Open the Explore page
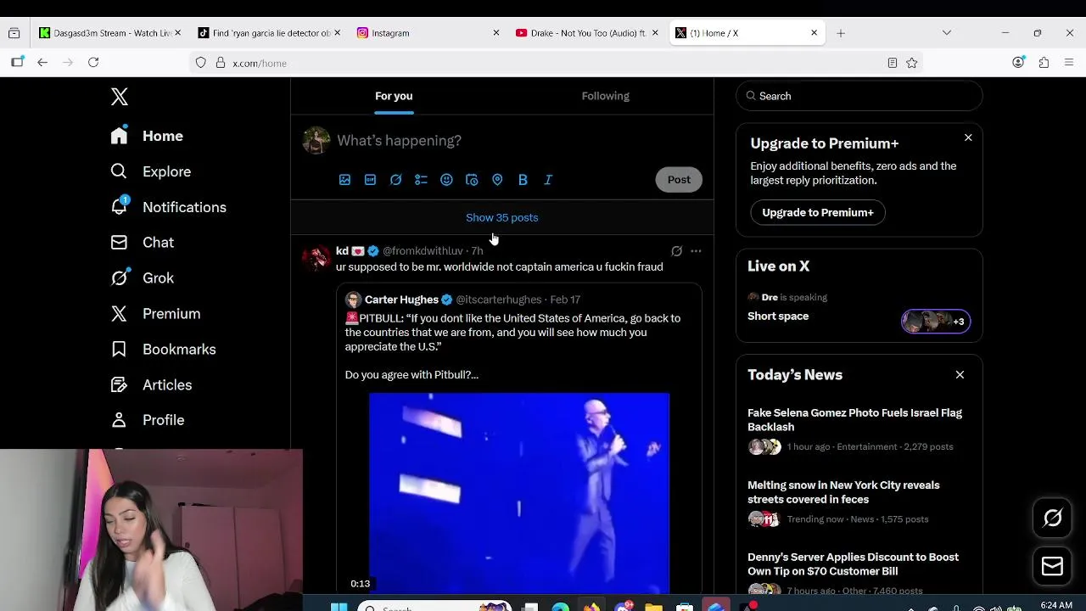1086x611 pixels. pos(151,171)
